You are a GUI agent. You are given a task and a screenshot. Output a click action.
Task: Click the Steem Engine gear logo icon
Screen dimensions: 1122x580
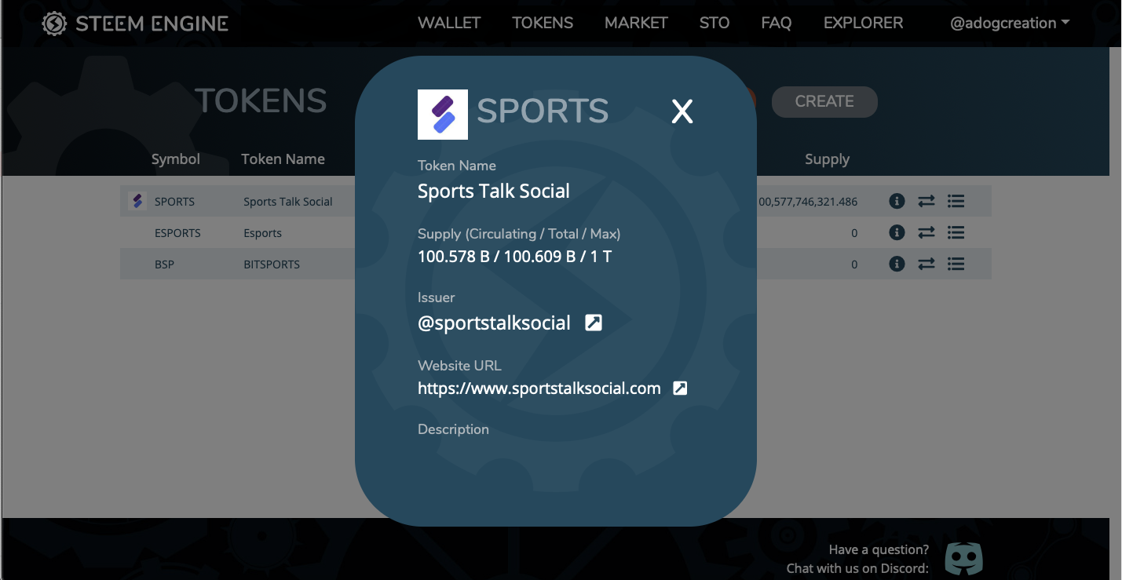pos(54,24)
